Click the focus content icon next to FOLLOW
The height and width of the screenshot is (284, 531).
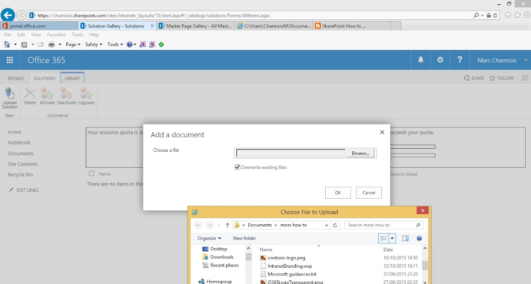point(525,78)
